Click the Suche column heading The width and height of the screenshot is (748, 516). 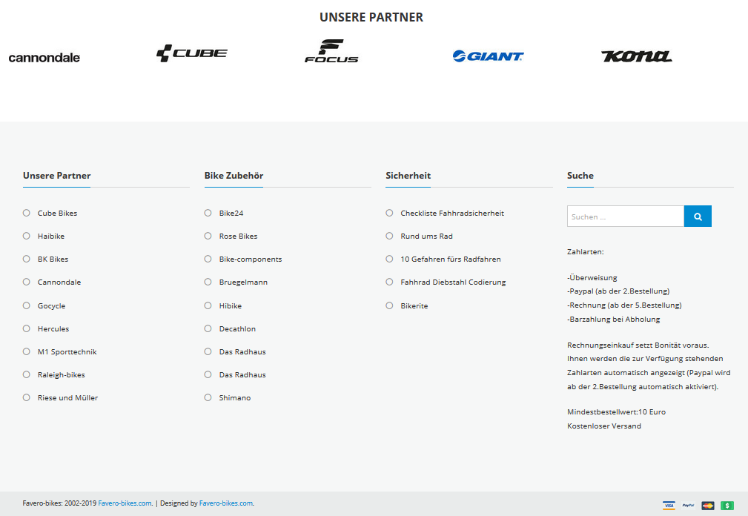click(580, 176)
